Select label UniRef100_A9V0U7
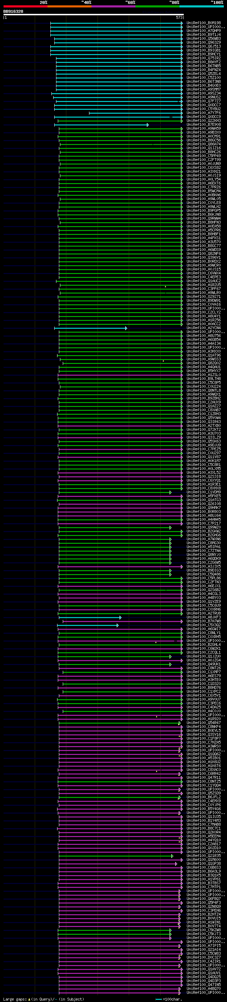This screenshot has width=227, height=1002. (204, 700)
